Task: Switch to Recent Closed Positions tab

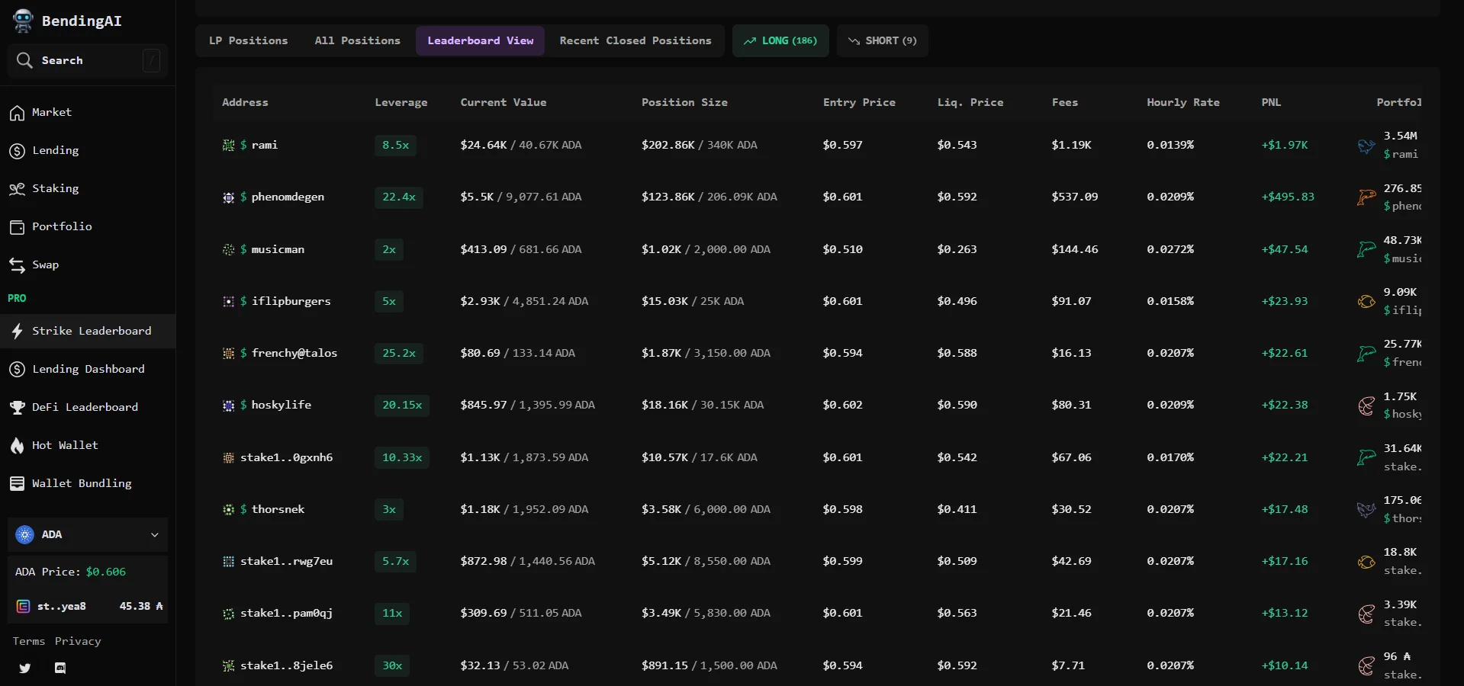Action: point(635,41)
